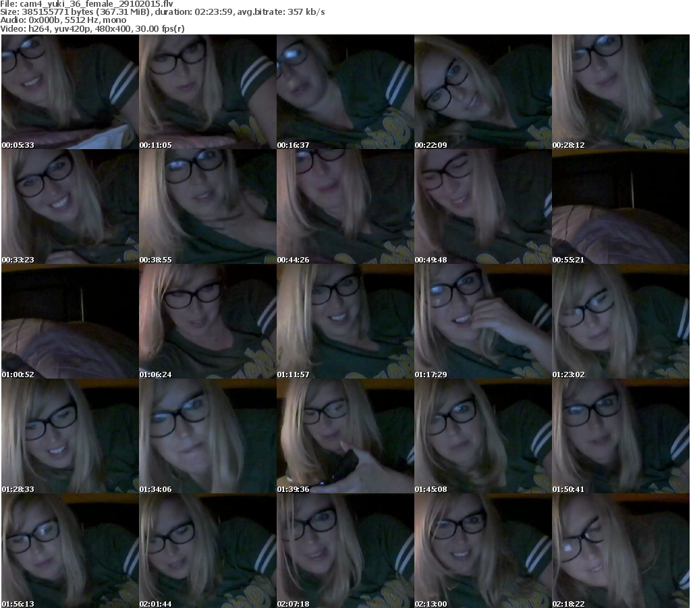The image size is (691, 608).
Task: Select the thumbnail timestamped 00:28:12
Action: (621, 92)
